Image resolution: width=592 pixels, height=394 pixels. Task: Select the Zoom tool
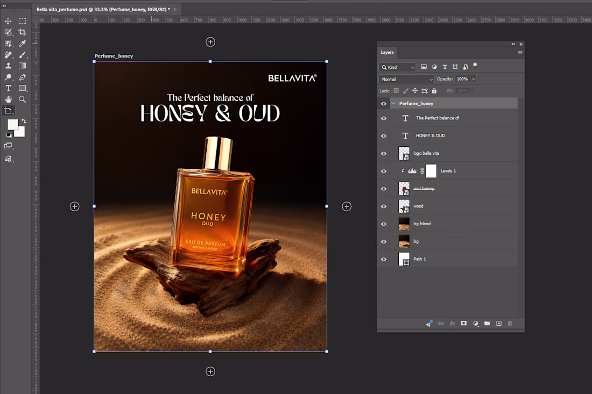pos(22,99)
